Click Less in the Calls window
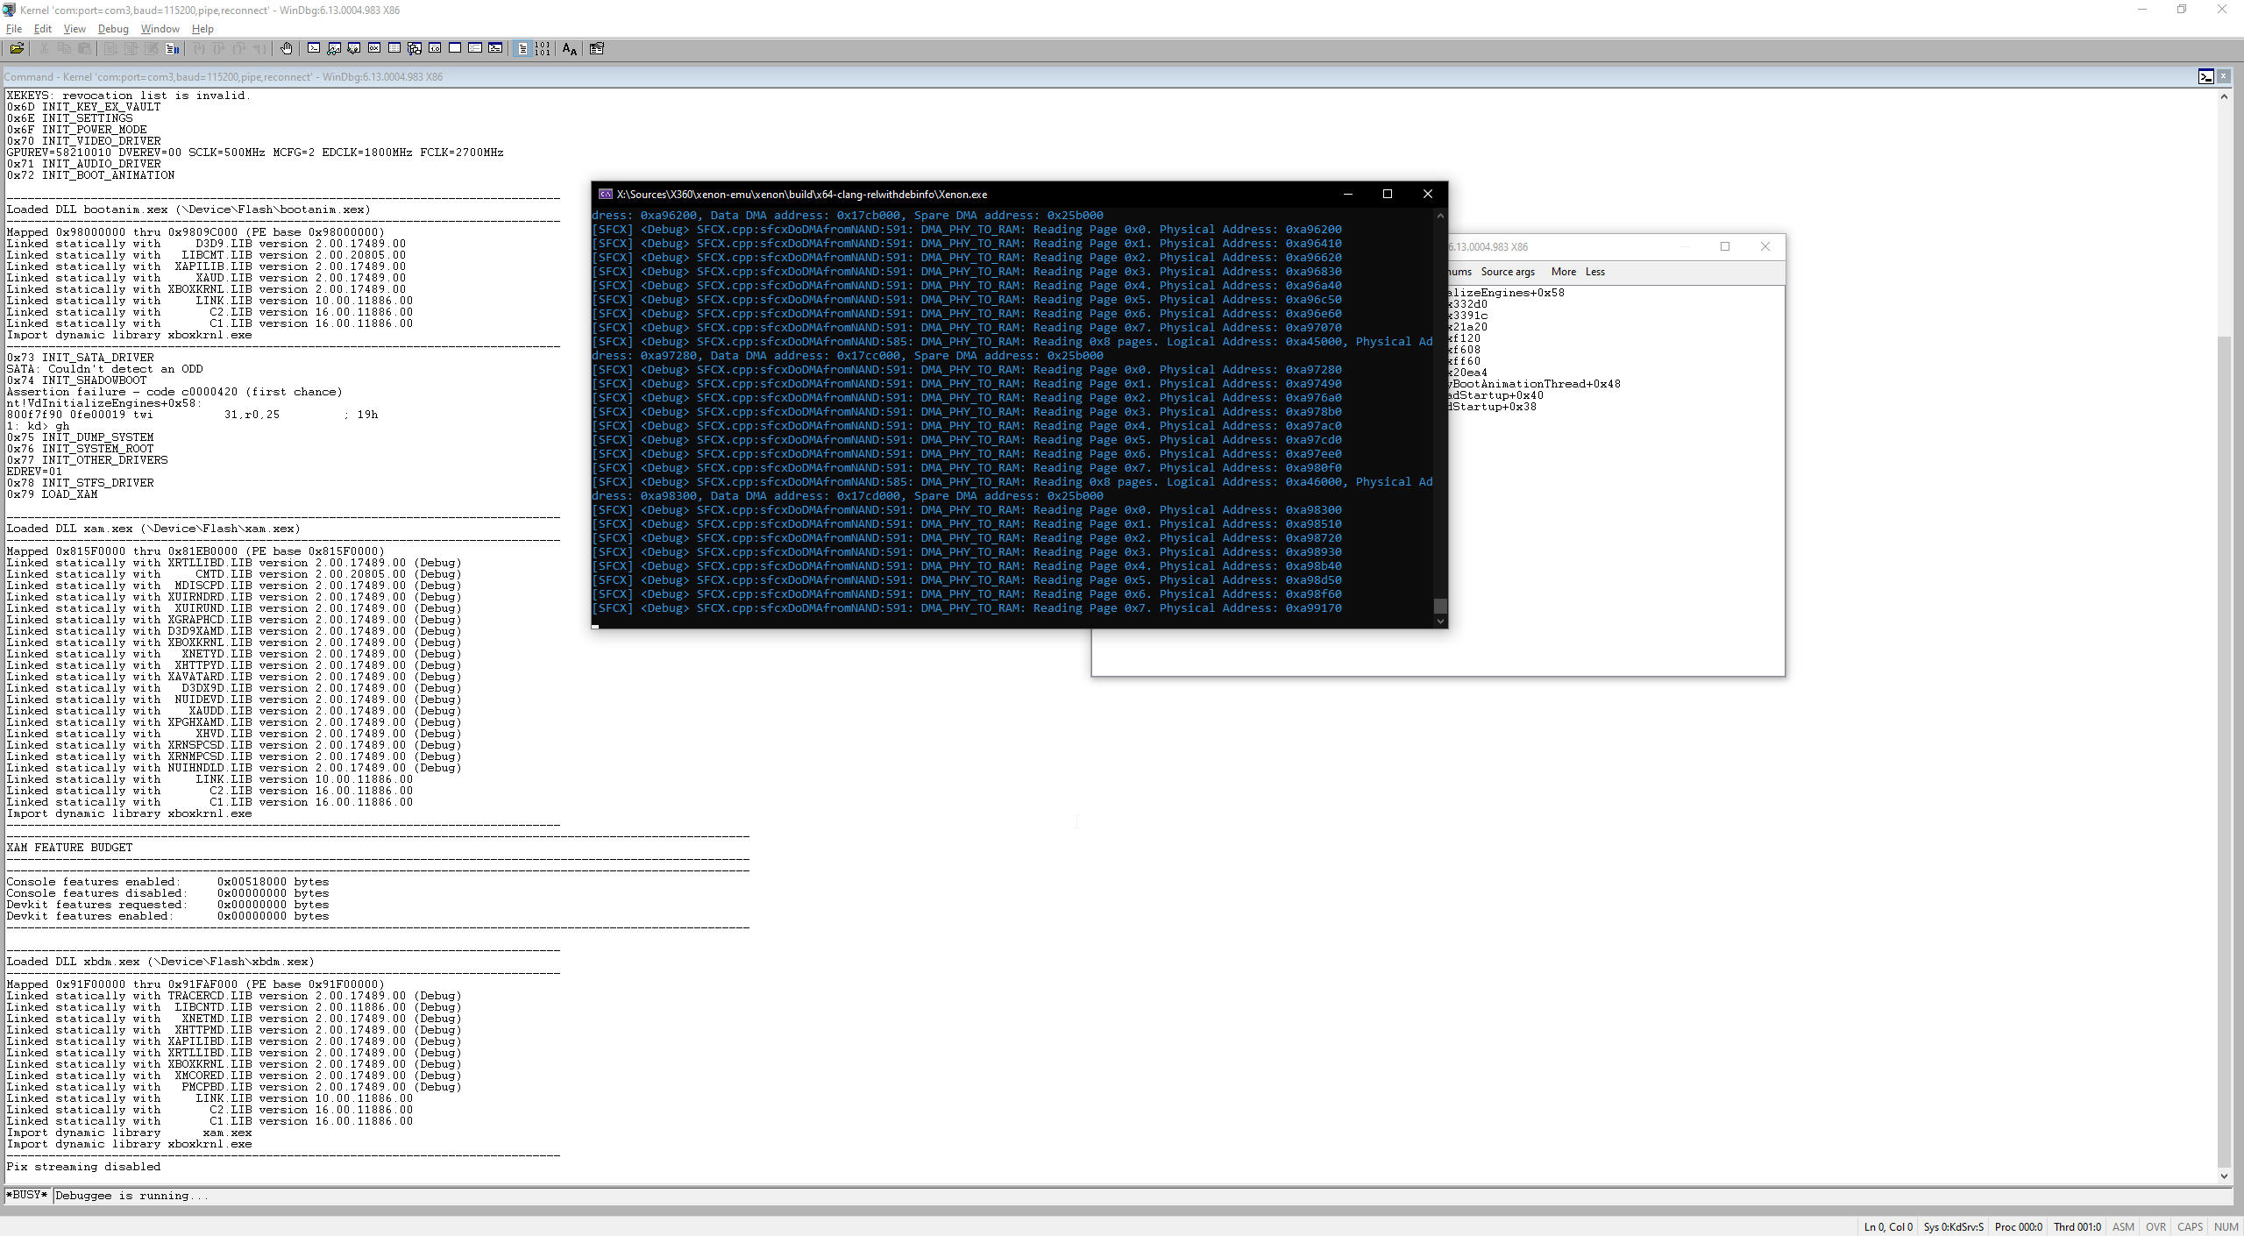Viewport: 2244px width, 1236px height. pos(1594,272)
